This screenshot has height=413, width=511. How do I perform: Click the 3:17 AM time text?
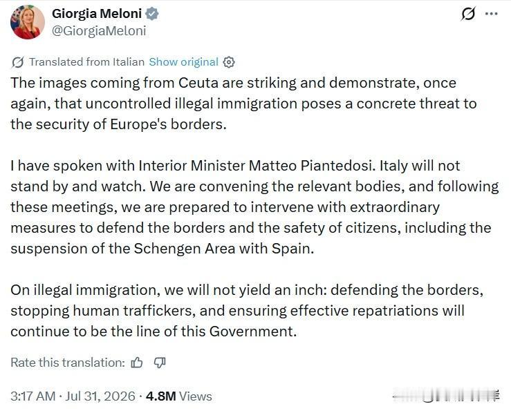pyautogui.click(x=32, y=396)
